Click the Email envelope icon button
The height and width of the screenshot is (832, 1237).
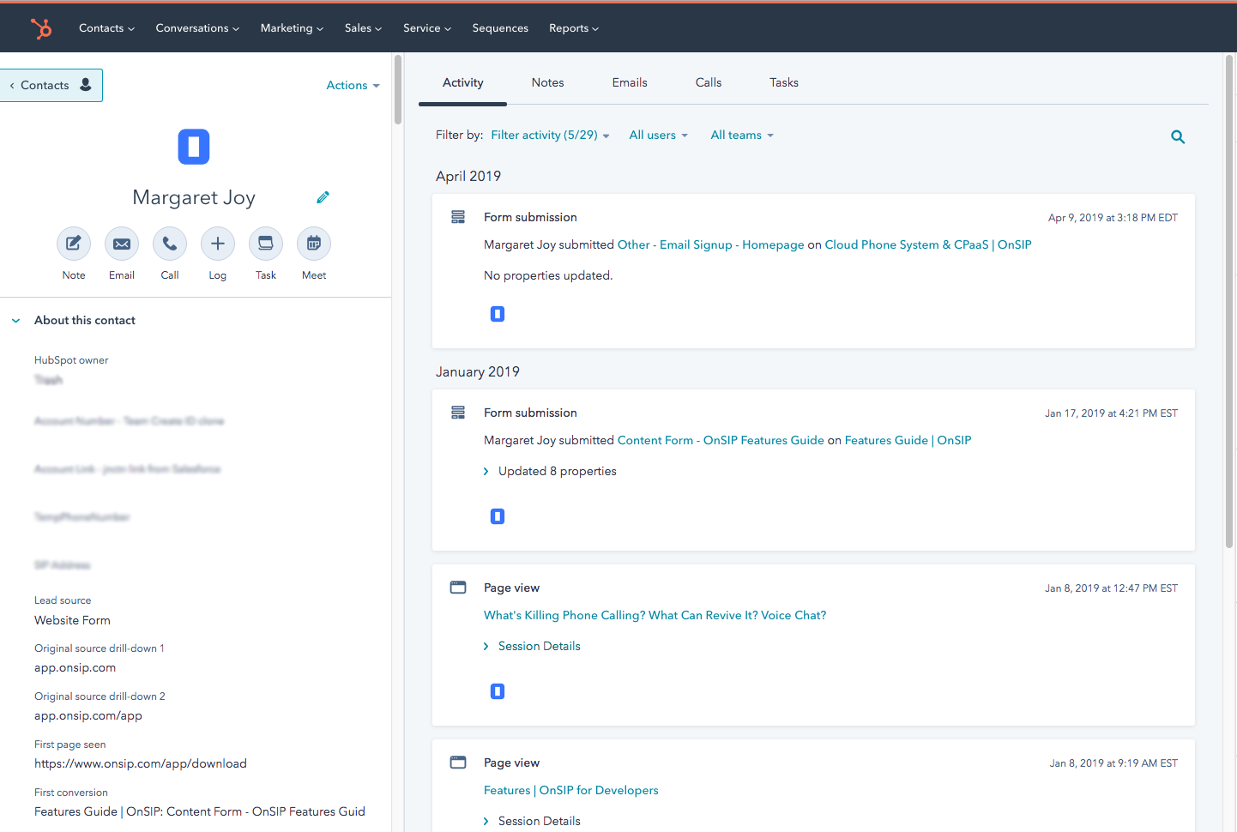coord(122,244)
